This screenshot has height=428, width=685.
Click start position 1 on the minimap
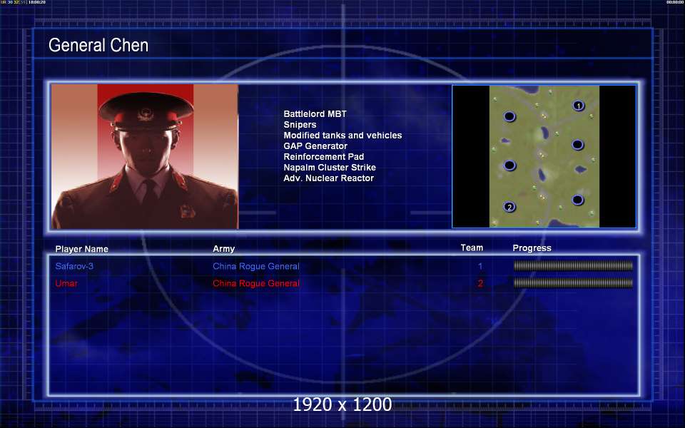pyautogui.click(x=579, y=106)
